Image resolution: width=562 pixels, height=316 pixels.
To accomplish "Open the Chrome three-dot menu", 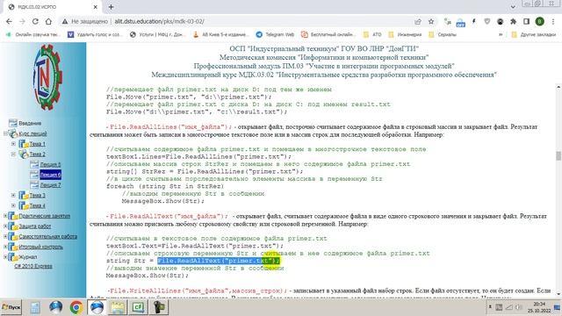I will pyautogui.click(x=553, y=21).
